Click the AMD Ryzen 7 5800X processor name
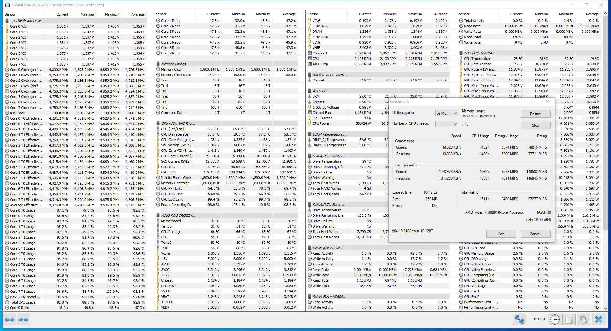The width and height of the screenshot is (611, 331). (x=494, y=212)
